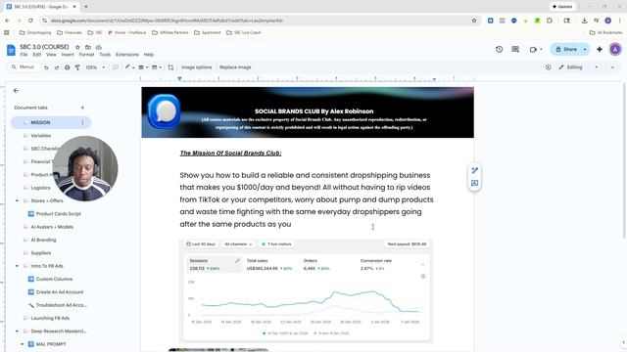Screen dimensions: 627x352
Task: Open the All Bookmarks folder
Action: [x=606, y=32]
